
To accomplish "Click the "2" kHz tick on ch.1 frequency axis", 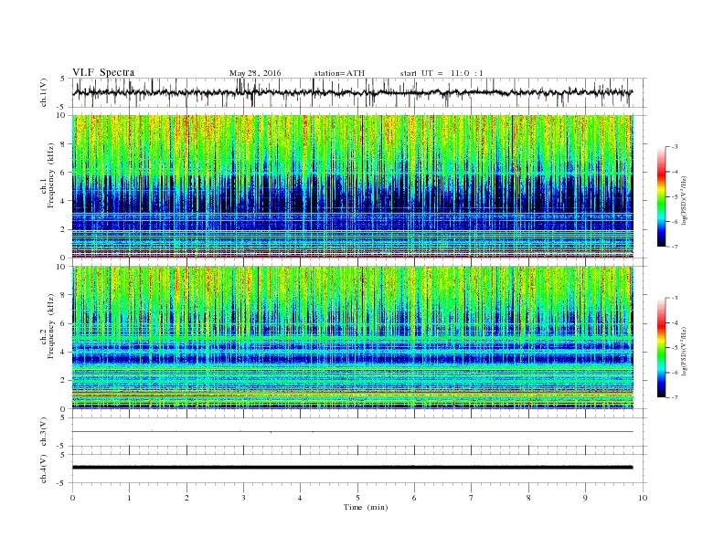I will (x=64, y=229).
